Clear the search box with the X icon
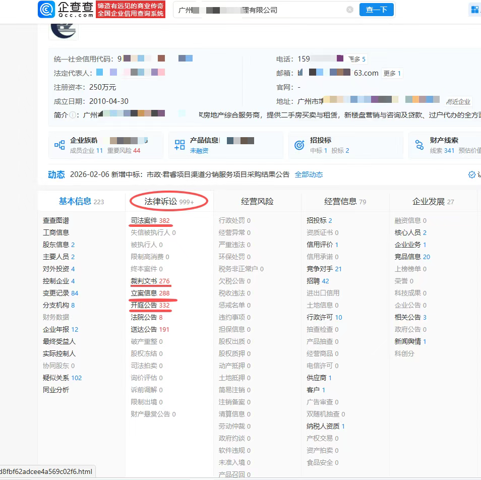The image size is (481, 480). (x=350, y=10)
